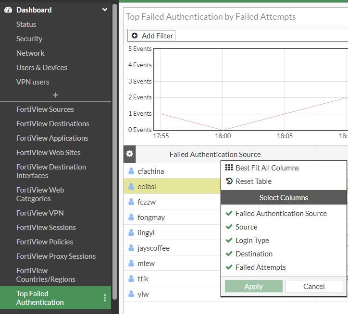Click user icon beside fczzw

[131, 202]
